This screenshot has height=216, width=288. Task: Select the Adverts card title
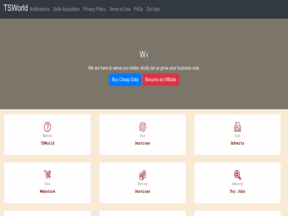237,143
